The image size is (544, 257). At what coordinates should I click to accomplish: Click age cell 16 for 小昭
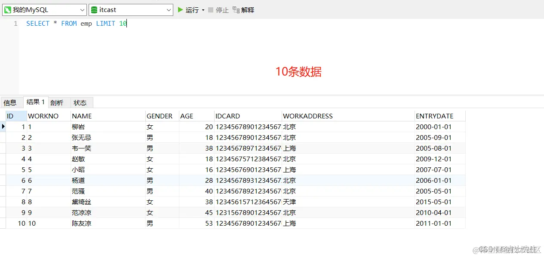click(197, 169)
